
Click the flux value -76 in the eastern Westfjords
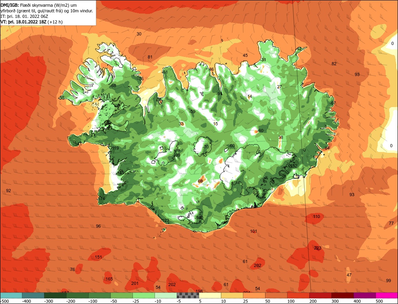coord(140,79)
